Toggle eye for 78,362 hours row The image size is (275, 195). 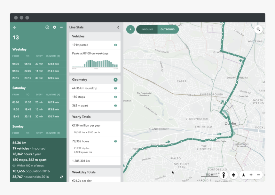[x=115, y=141]
